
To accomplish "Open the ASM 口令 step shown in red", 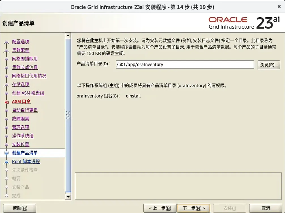I will [22, 102].
